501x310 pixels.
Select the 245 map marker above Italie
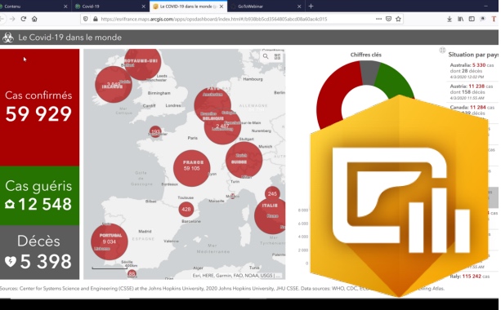pyautogui.click(x=272, y=193)
